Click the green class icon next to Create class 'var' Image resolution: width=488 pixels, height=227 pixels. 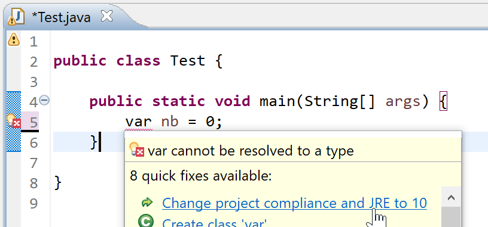[x=146, y=222]
